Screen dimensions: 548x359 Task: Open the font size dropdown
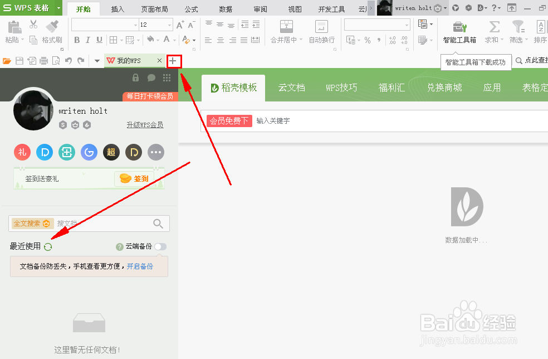tap(169, 25)
